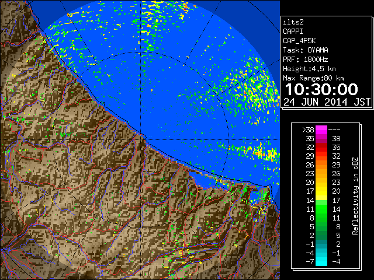Click the 'PRF: 1800Hz' line
Viewport: 374px width, 280px height.
[x=306, y=60]
